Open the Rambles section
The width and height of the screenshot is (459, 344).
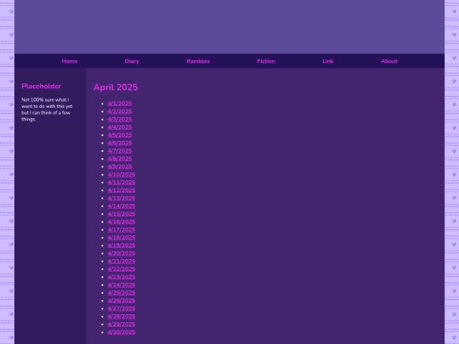(x=198, y=61)
